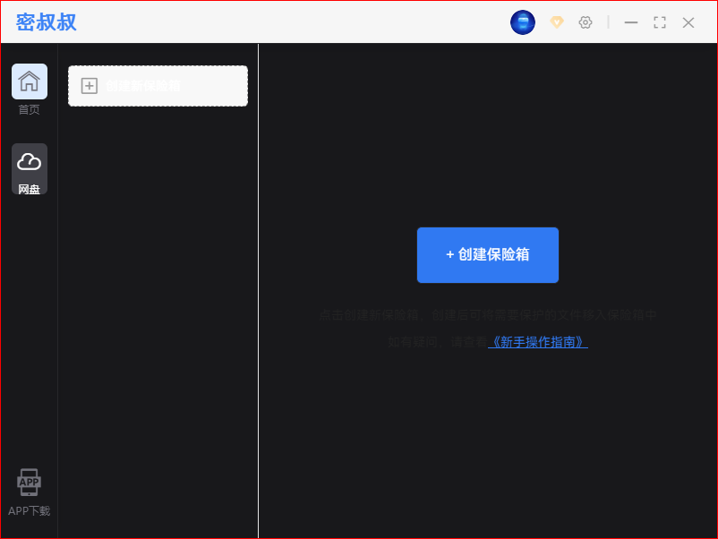Click the 密叔叔 app logo text

pyautogui.click(x=47, y=22)
